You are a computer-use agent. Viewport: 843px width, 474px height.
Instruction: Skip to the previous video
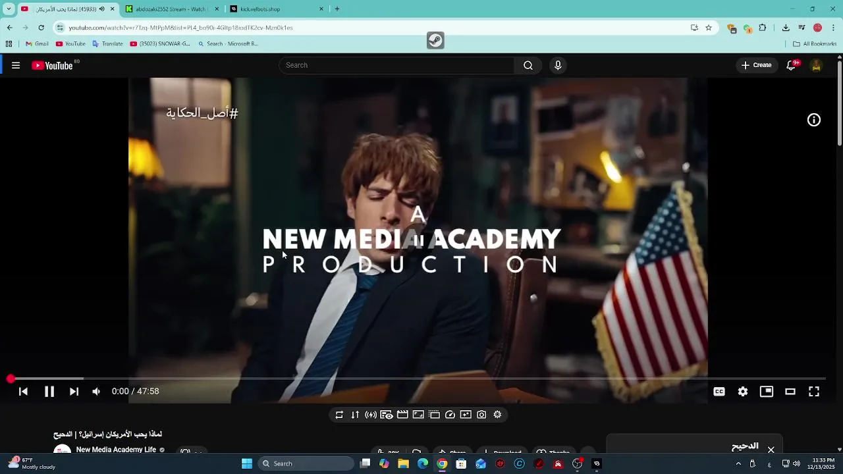[x=23, y=391]
